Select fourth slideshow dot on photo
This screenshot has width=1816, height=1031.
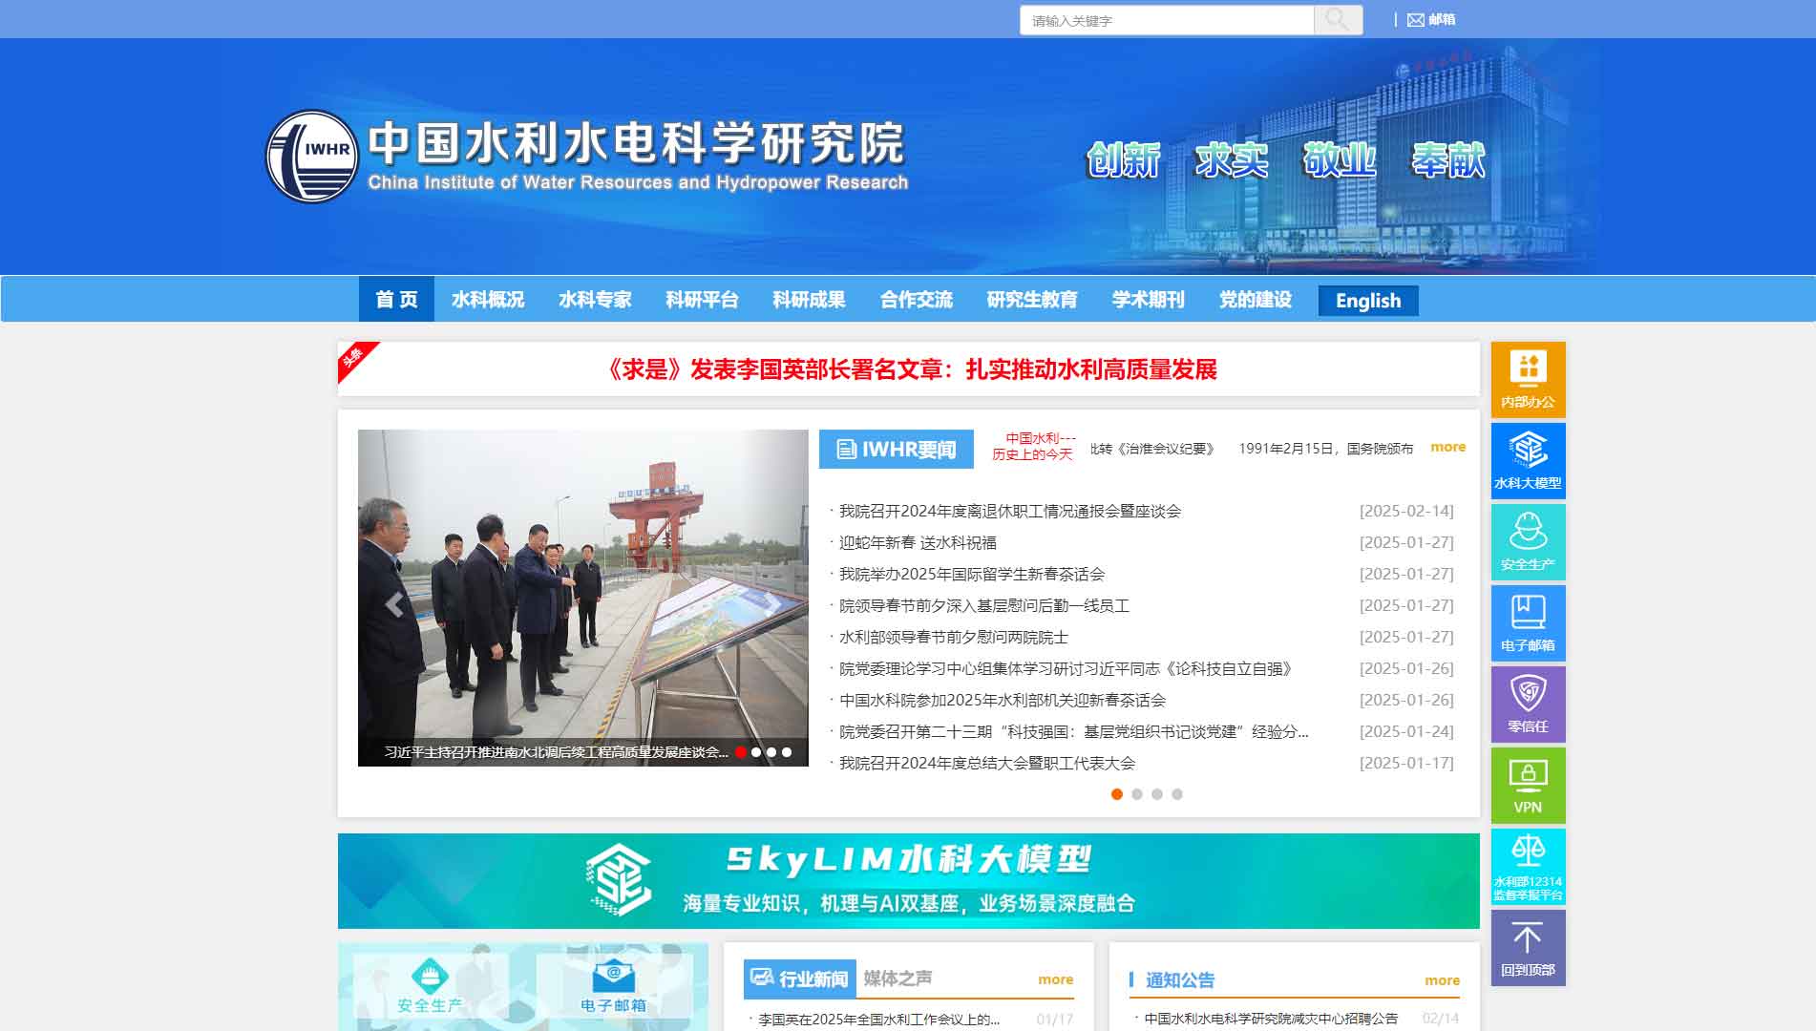click(x=787, y=752)
